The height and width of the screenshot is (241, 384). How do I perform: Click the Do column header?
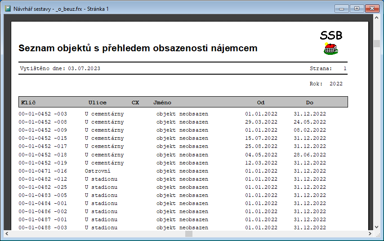(310, 103)
